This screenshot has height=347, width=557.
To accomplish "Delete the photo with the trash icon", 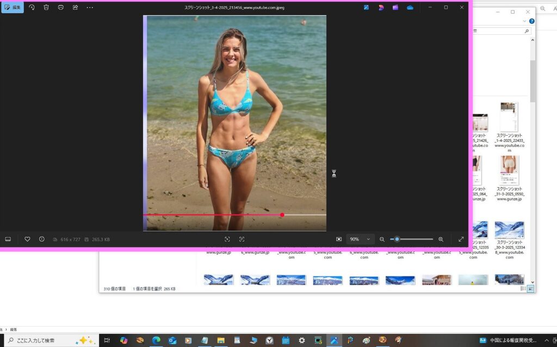I will tap(46, 7).
